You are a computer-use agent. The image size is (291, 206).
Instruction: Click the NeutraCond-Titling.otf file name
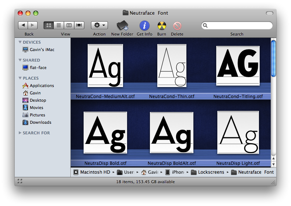(x=238, y=97)
